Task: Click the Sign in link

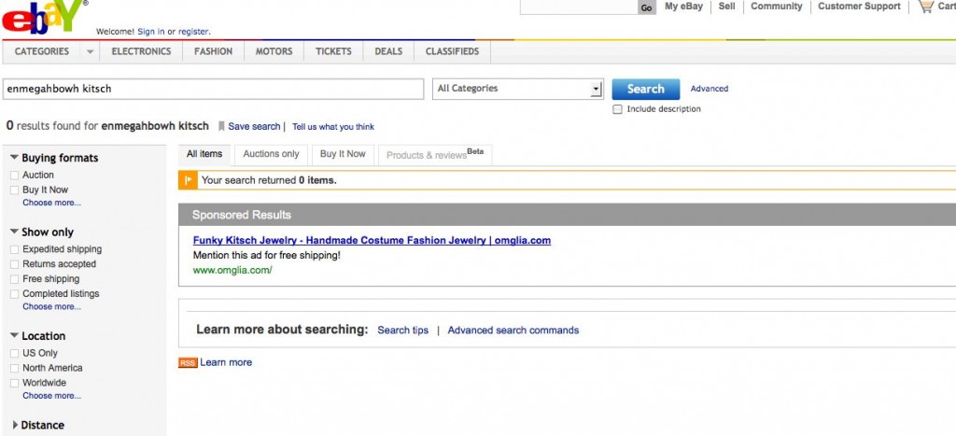Action: click(150, 32)
